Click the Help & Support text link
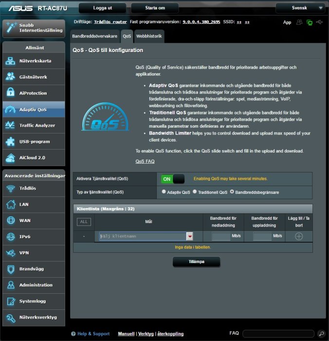Viewport: 329px width, 341px height. (93, 334)
